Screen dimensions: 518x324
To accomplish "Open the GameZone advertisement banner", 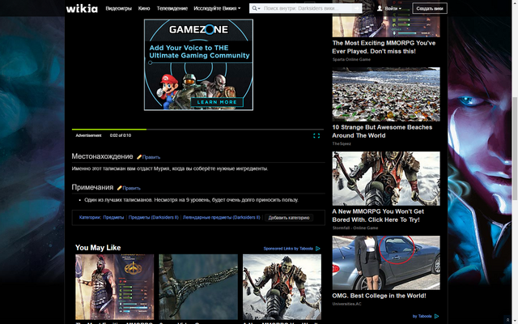I will (198, 65).
